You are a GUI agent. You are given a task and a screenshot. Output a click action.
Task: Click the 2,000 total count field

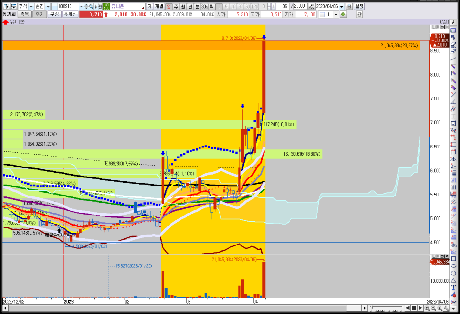tap(300, 6)
